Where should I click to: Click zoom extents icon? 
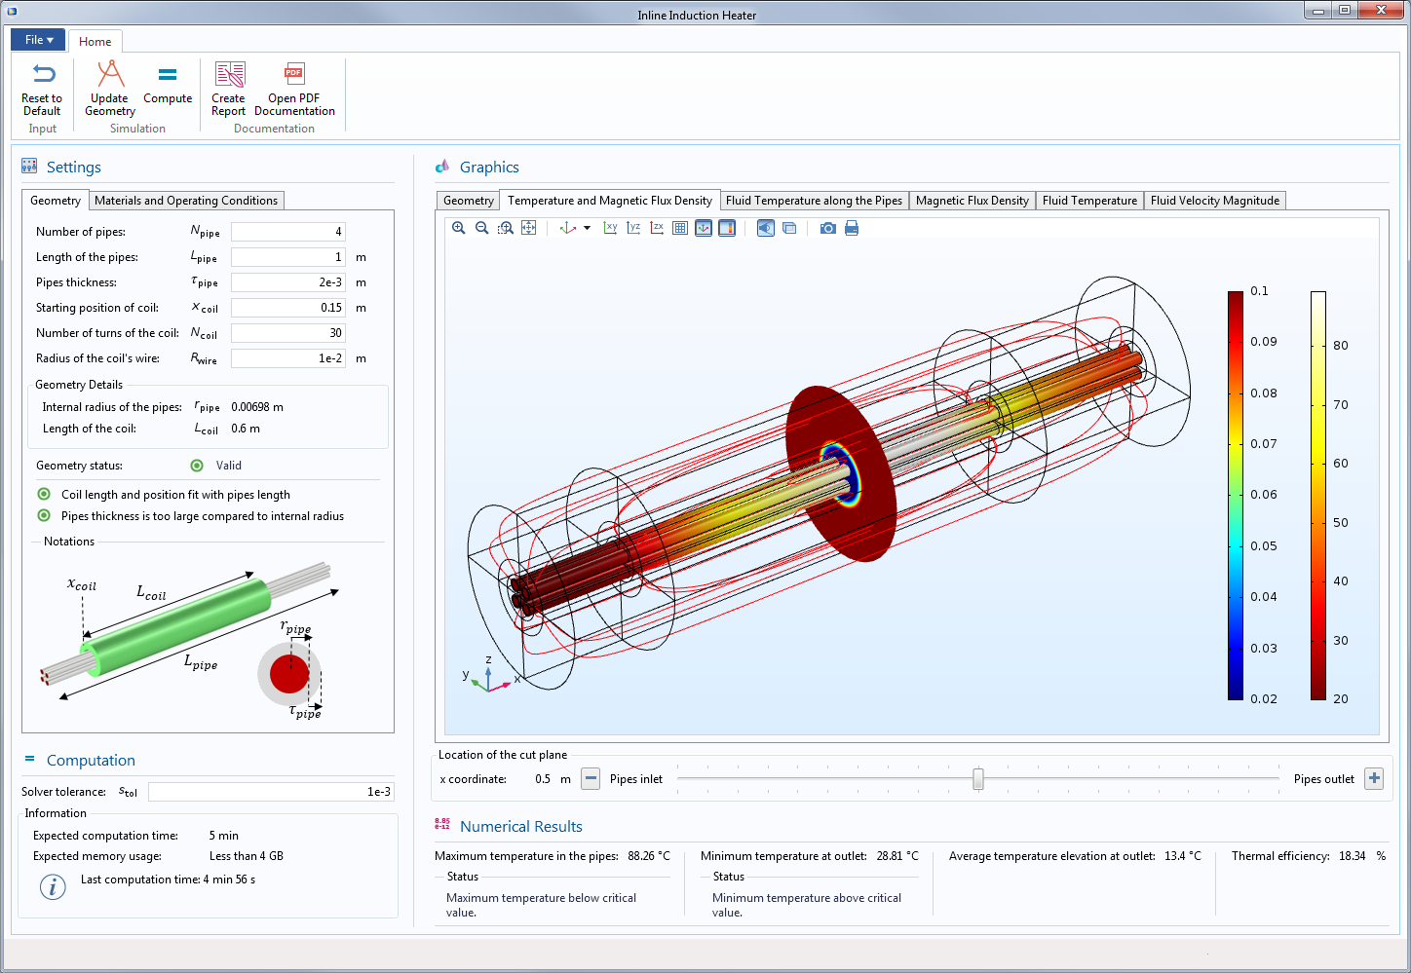[x=529, y=228]
